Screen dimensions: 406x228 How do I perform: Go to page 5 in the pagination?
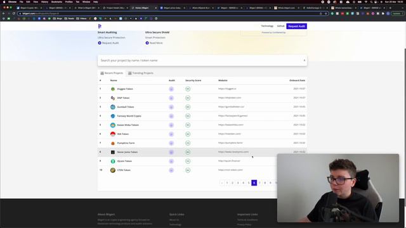coord(249,183)
